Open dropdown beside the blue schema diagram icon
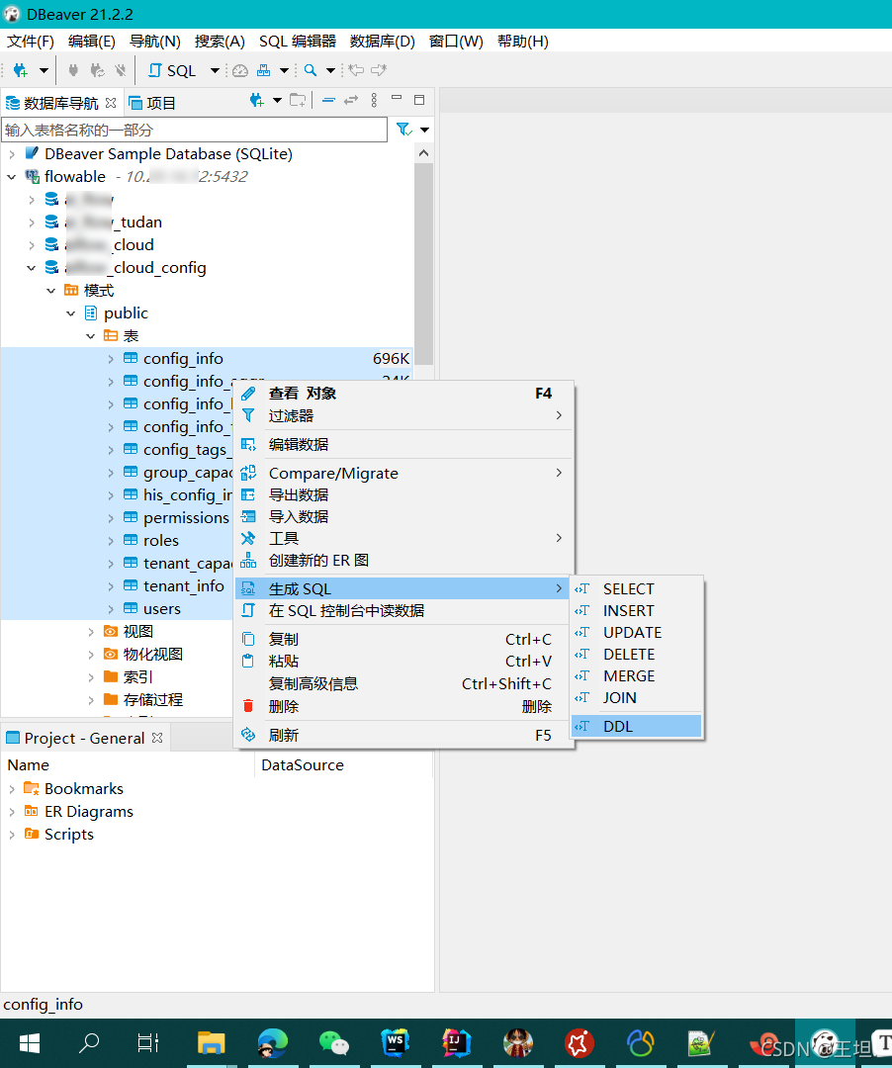 [284, 70]
